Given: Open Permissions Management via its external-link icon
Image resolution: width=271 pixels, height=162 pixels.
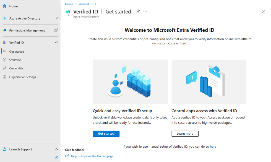Looking at the screenshot, I should [56, 30].
